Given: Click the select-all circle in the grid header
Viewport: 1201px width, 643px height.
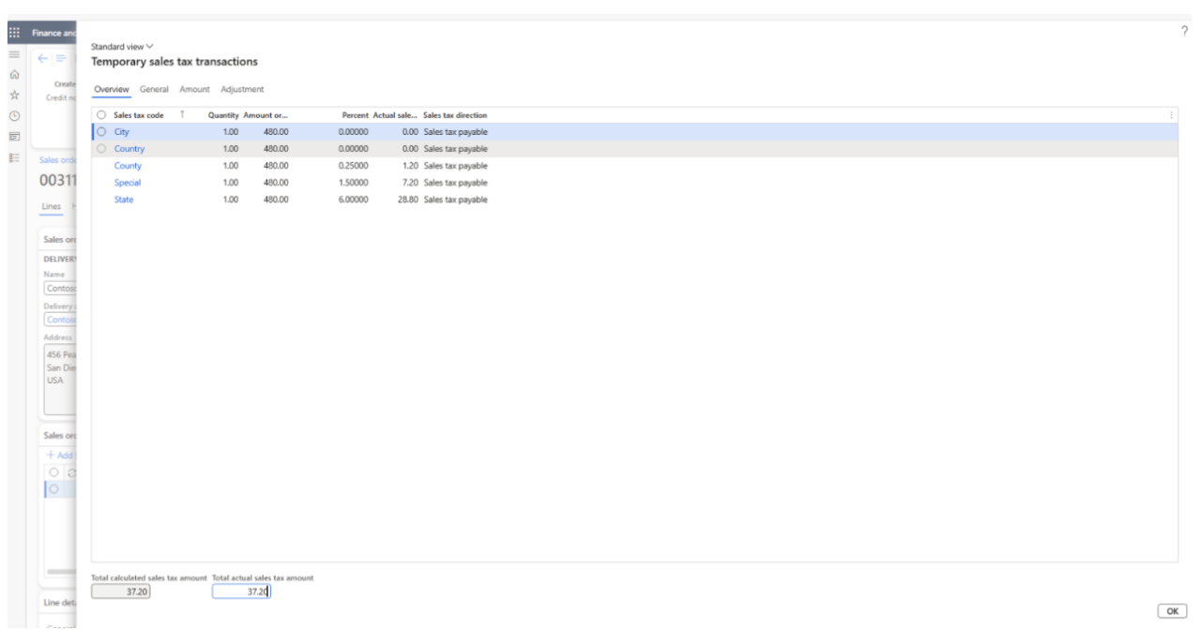Looking at the screenshot, I should pos(101,114).
